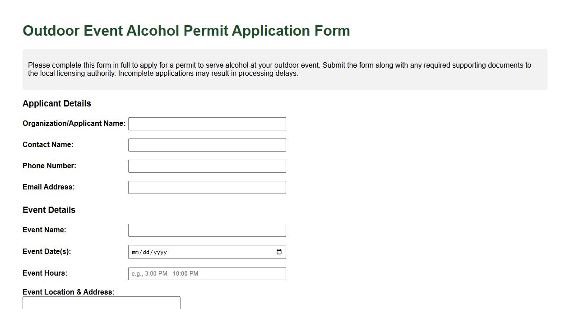Click the Event Location & Address text area
570x309 pixels.
(102, 303)
